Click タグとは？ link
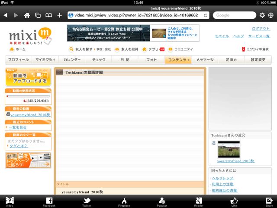The width and height of the screenshot is (277, 208). (x=19, y=146)
